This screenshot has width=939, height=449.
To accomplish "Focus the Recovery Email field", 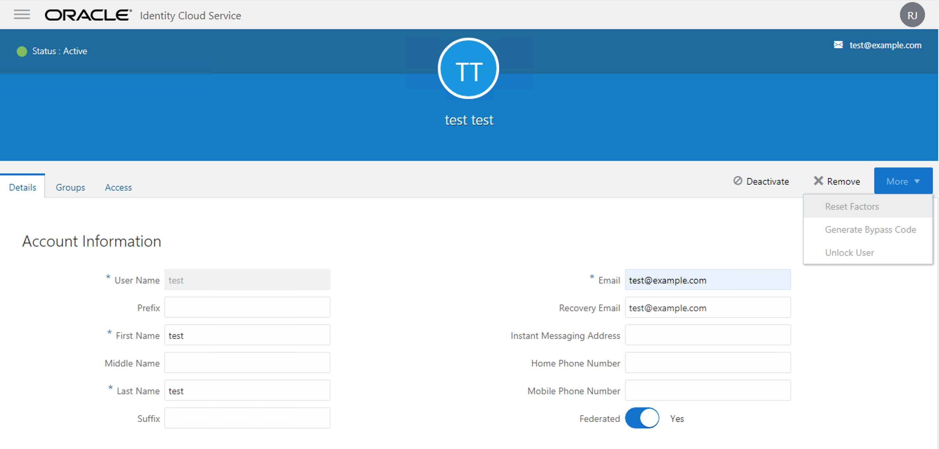I will click(708, 308).
